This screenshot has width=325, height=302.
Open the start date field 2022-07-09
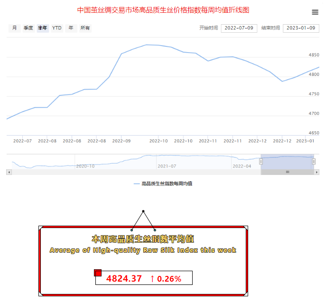tap(239, 28)
